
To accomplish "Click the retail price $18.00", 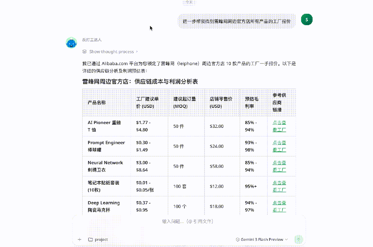I will point(217,206).
